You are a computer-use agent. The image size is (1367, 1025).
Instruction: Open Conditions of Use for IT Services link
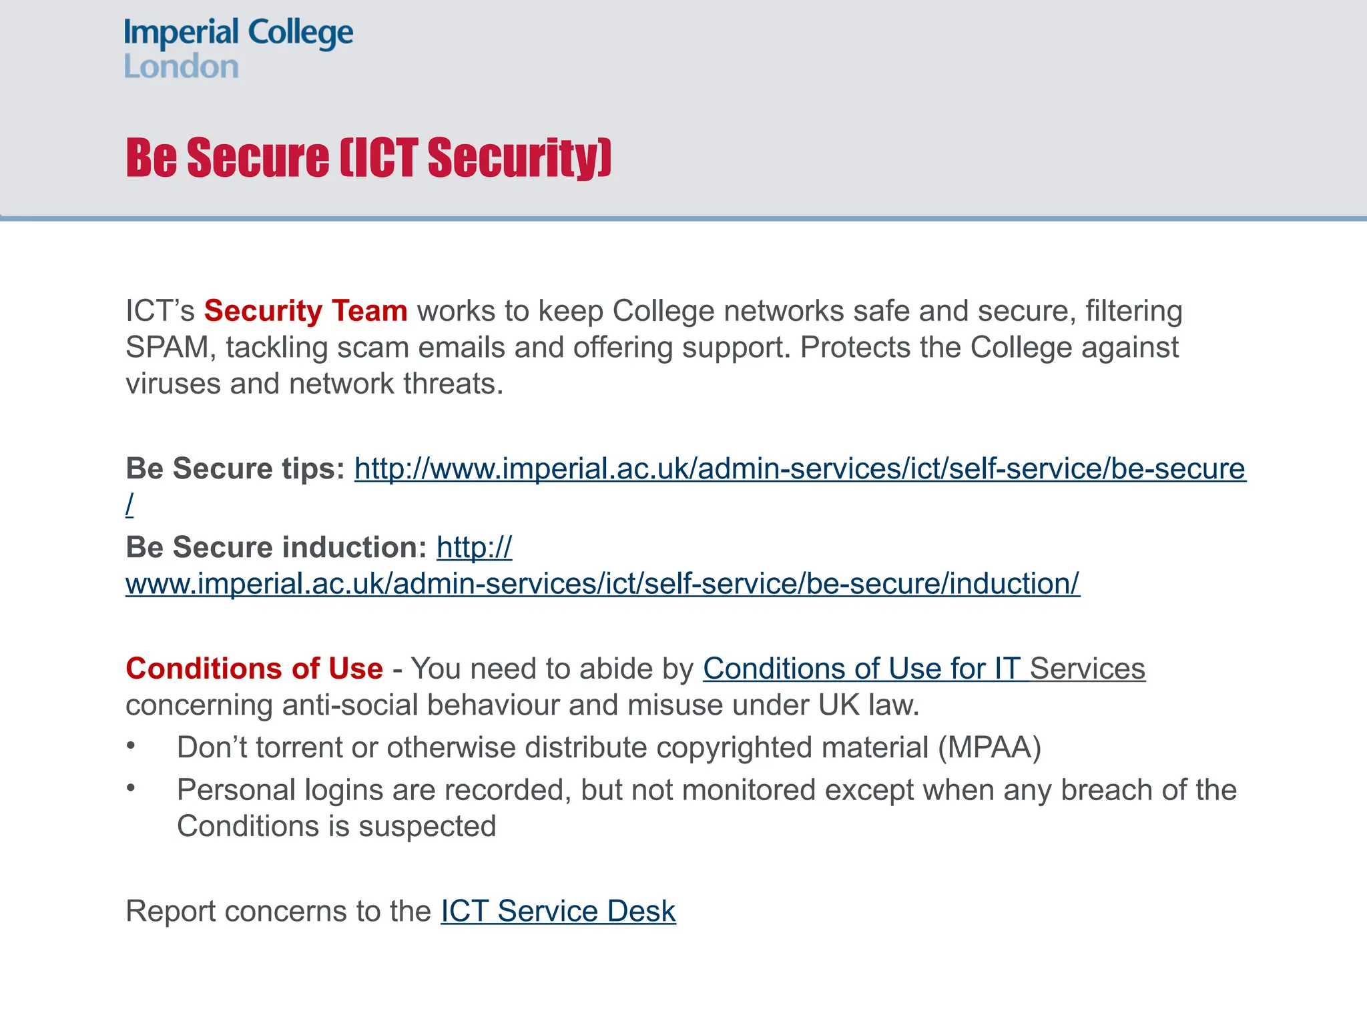[x=924, y=669]
